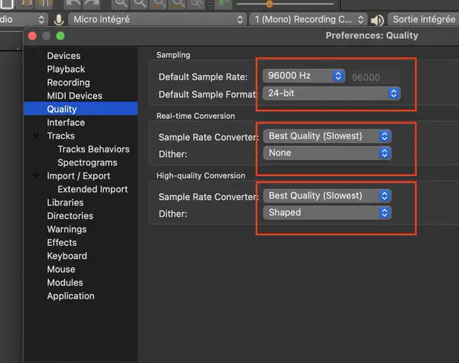
Task: Select the highlighted Quality category
Action: click(x=81, y=109)
